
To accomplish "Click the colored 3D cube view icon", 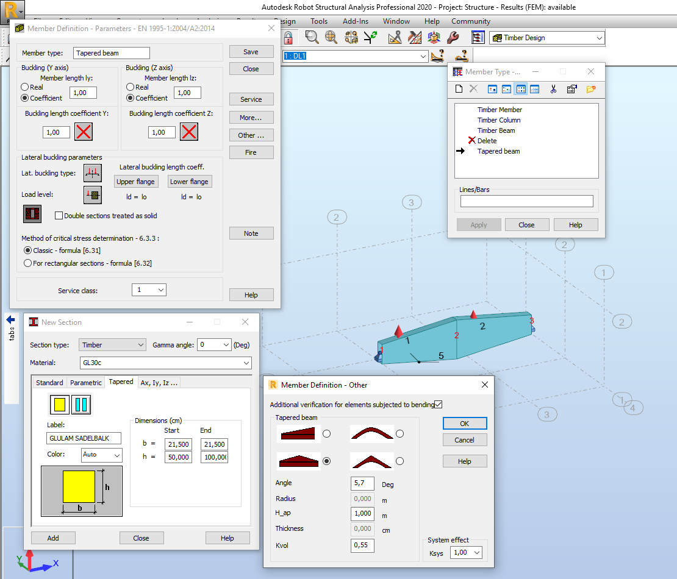I will (434, 38).
